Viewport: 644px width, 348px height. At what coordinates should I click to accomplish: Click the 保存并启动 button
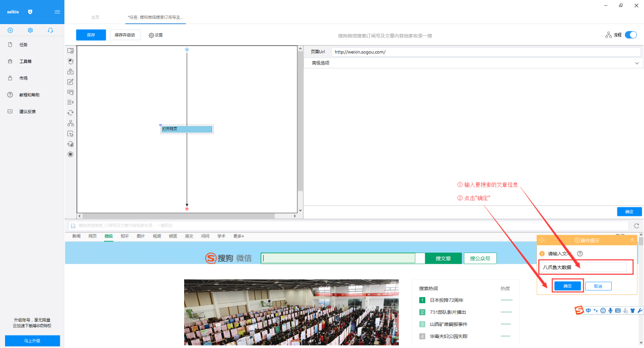125,35
